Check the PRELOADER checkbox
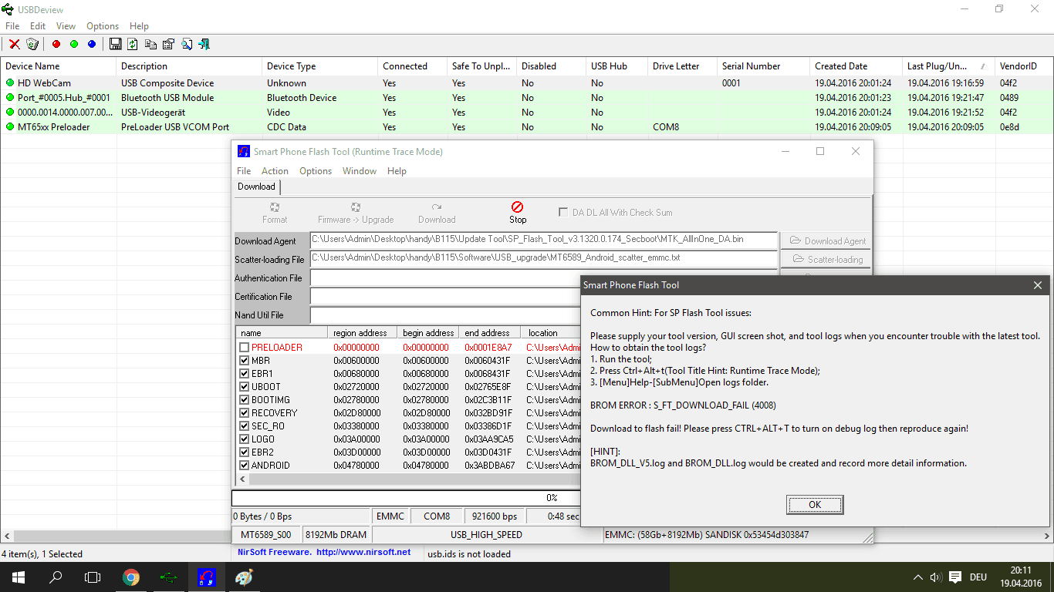1054x592 pixels. point(245,348)
